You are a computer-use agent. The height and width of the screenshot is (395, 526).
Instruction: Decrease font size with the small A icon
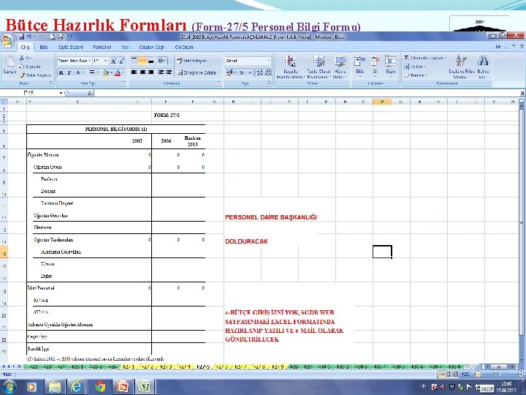tap(121, 61)
